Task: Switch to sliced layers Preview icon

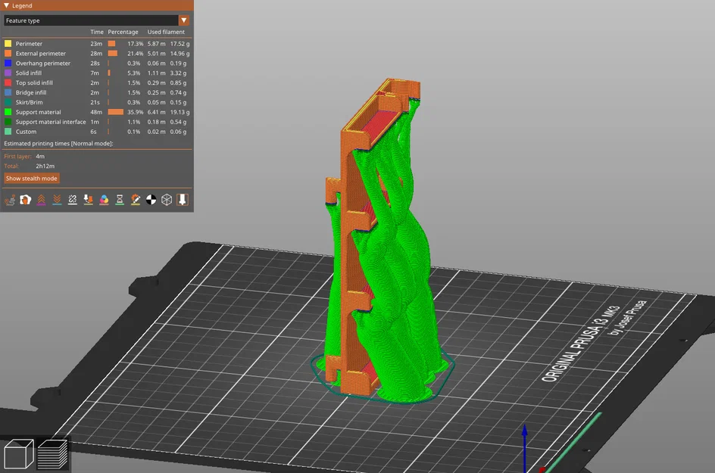Action: (52, 453)
